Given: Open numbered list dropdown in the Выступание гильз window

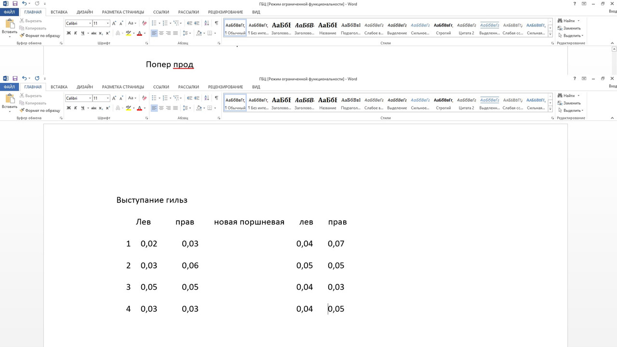Looking at the screenshot, I should 171,98.
